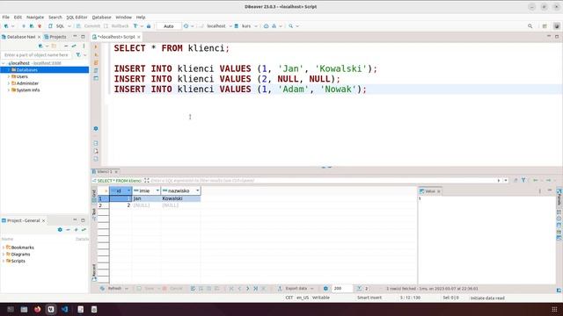The height and width of the screenshot is (316, 563).
Task: Click the Writable status bar indicator
Action: pos(321,298)
